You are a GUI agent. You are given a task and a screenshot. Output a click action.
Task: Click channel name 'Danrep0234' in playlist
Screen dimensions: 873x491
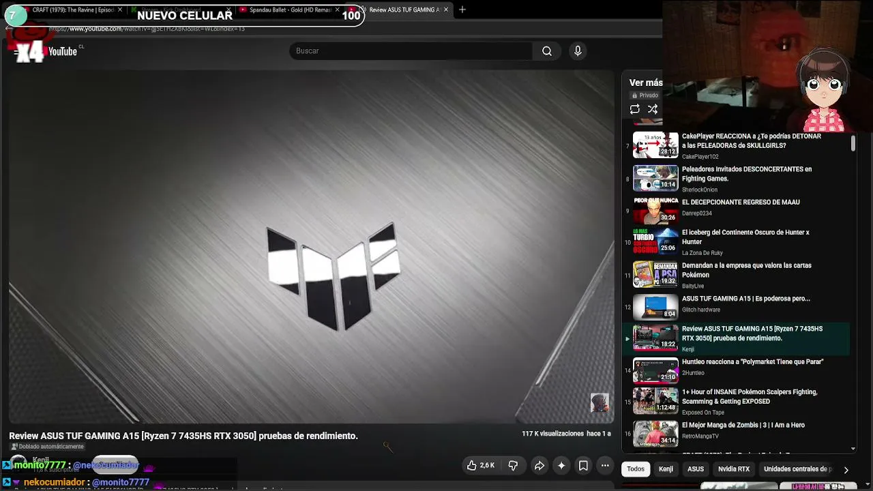coord(697,213)
